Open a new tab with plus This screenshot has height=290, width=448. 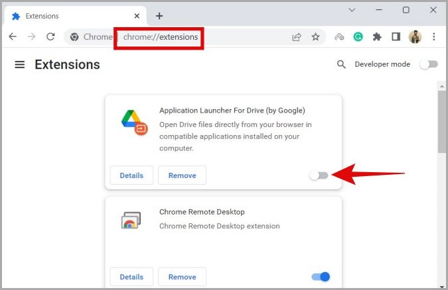(x=159, y=16)
